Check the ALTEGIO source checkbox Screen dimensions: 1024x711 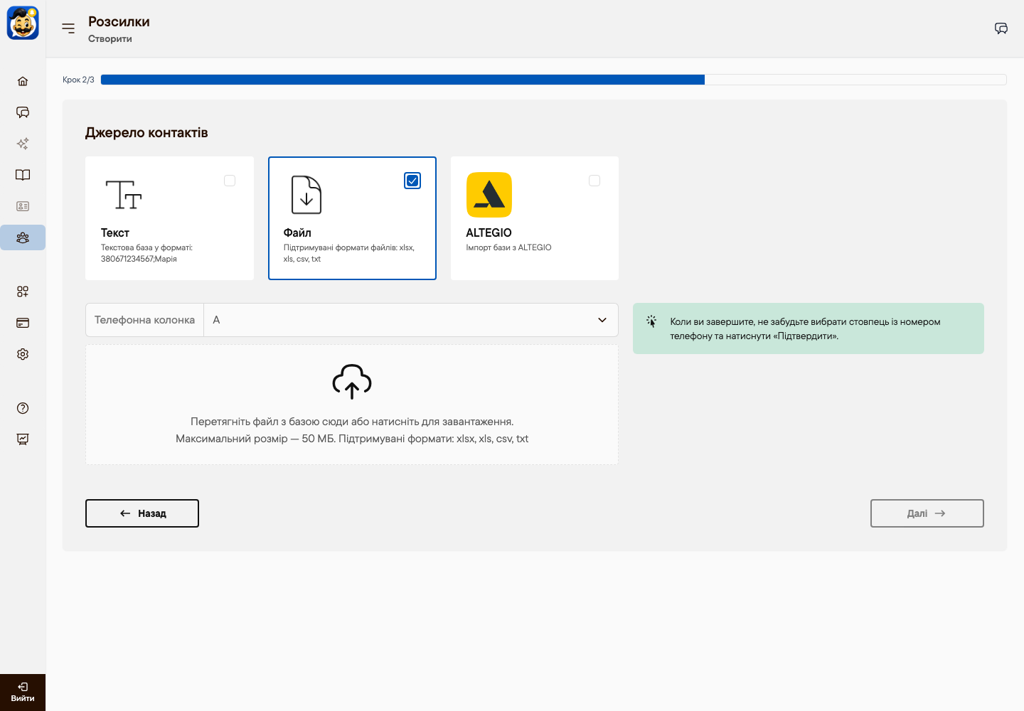[x=594, y=181]
